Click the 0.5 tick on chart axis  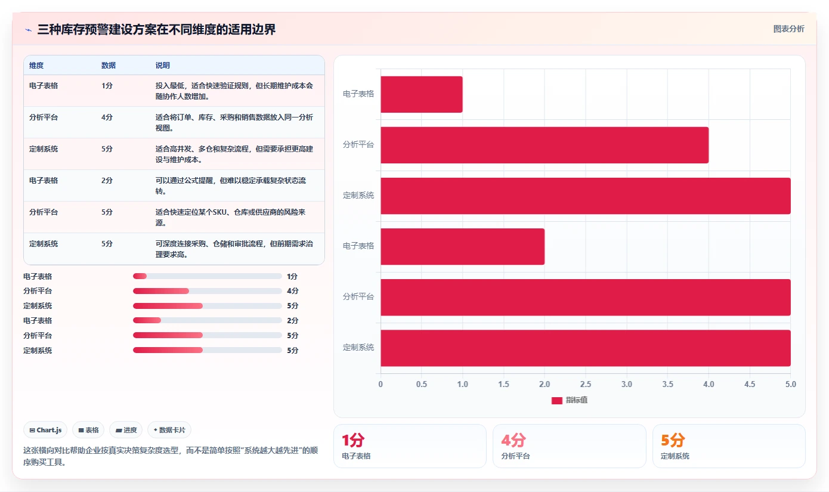(422, 385)
